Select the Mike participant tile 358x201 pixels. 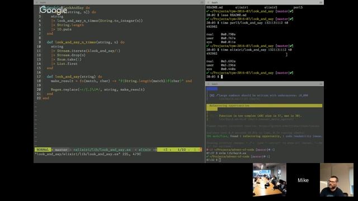coord(303,180)
